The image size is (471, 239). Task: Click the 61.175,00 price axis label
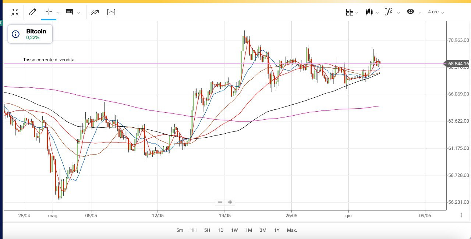pyautogui.click(x=458, y=148)
